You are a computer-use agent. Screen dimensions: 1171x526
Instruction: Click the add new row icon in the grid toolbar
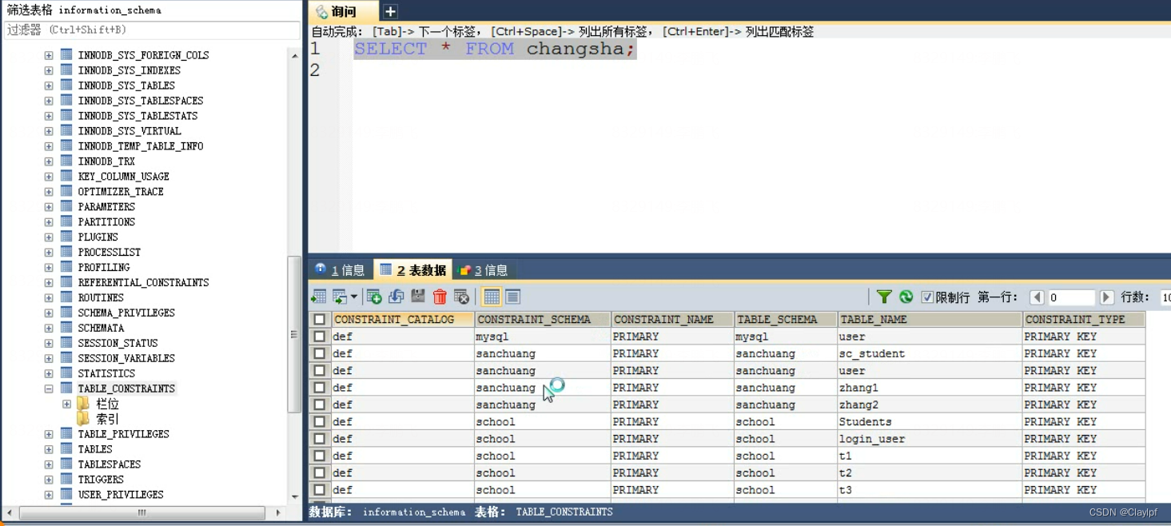point(374,297)
